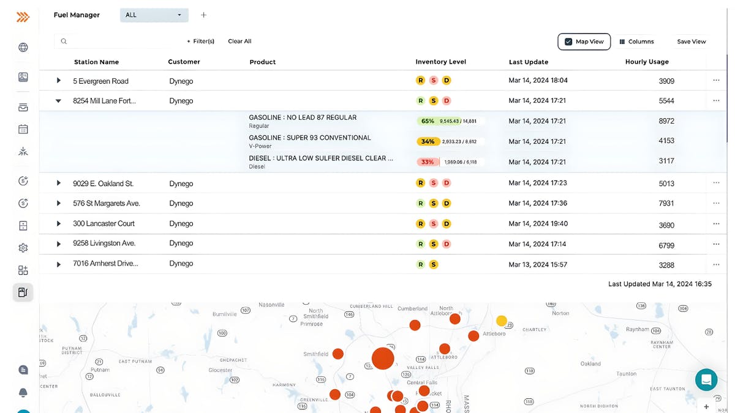735x413 pixels.
Task: Click the D inventory badge for 300 Lancaster Court
Action: [446, 223]
